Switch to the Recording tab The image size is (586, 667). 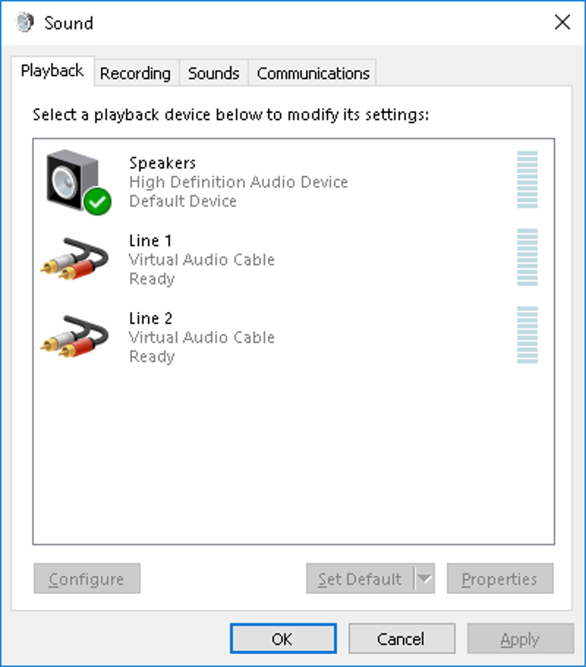(x=136, y=74)
